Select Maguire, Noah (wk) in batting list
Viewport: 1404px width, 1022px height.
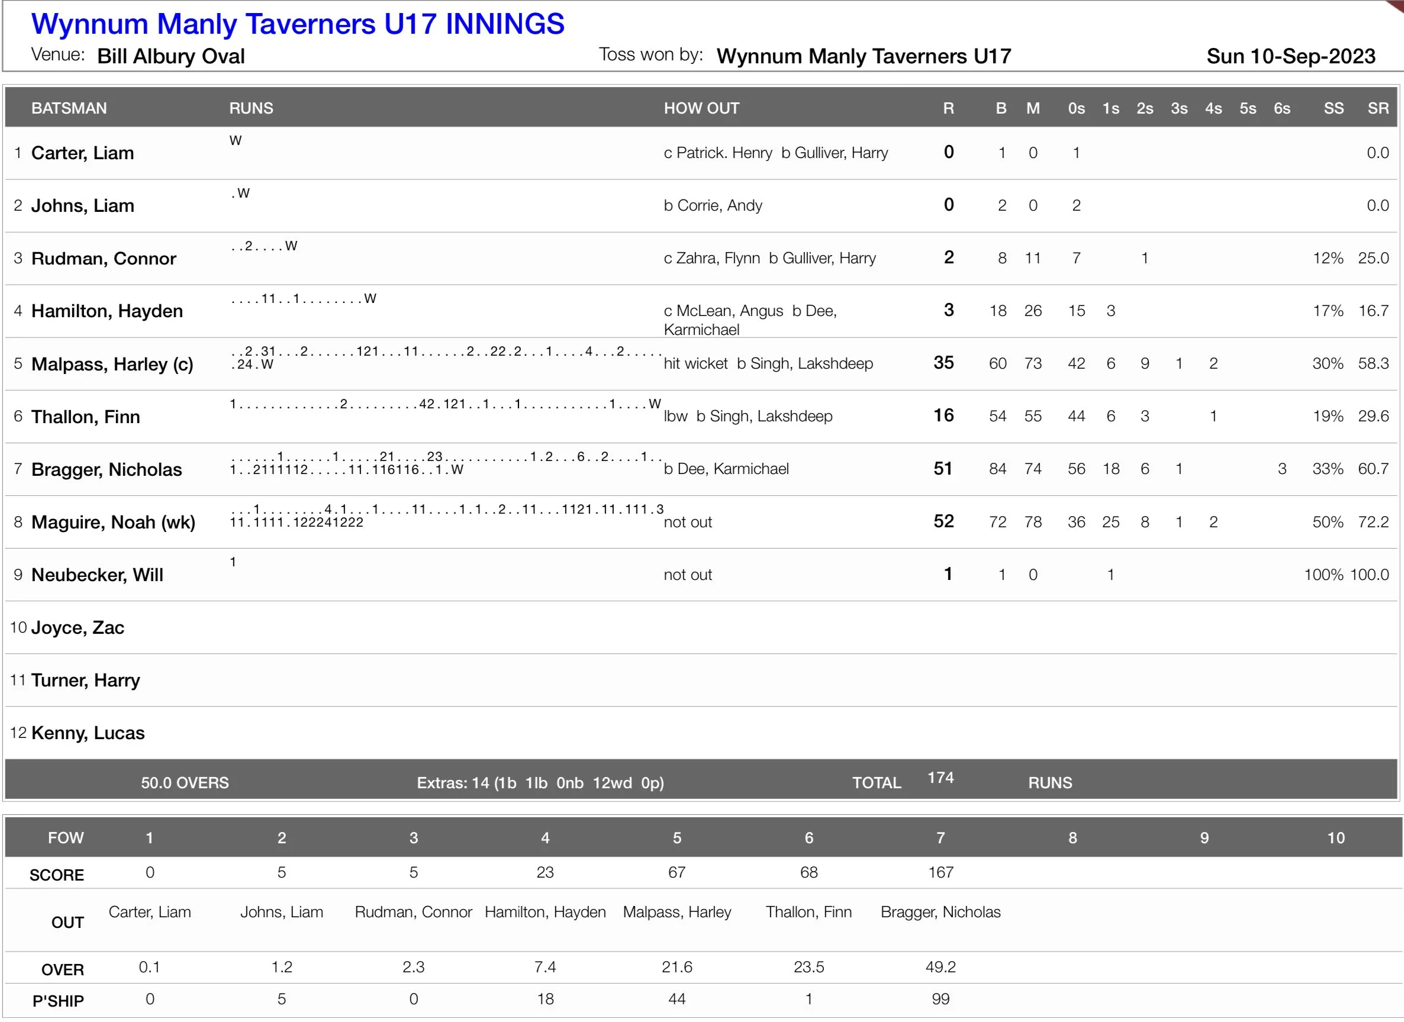(x=113, y=522)
